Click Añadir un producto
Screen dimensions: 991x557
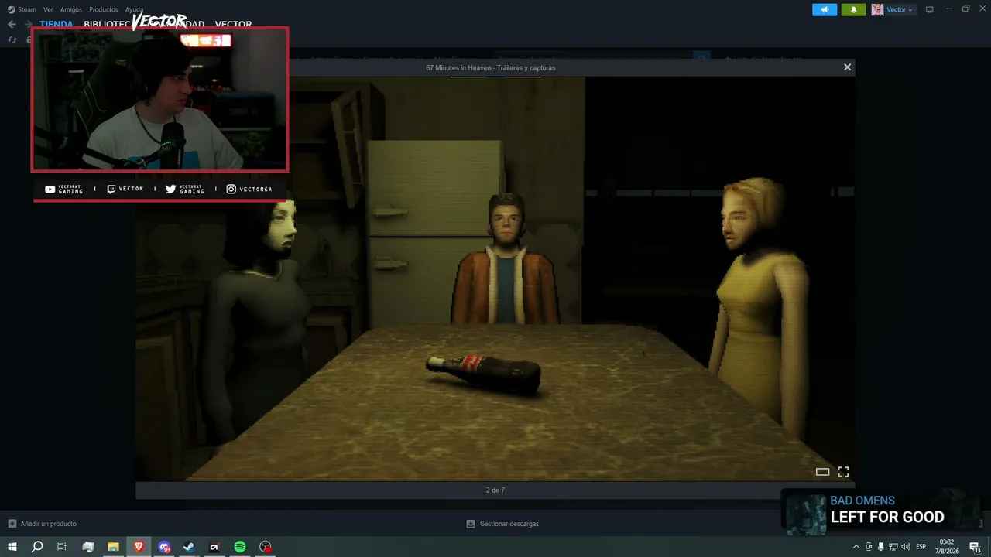[42, 524]
